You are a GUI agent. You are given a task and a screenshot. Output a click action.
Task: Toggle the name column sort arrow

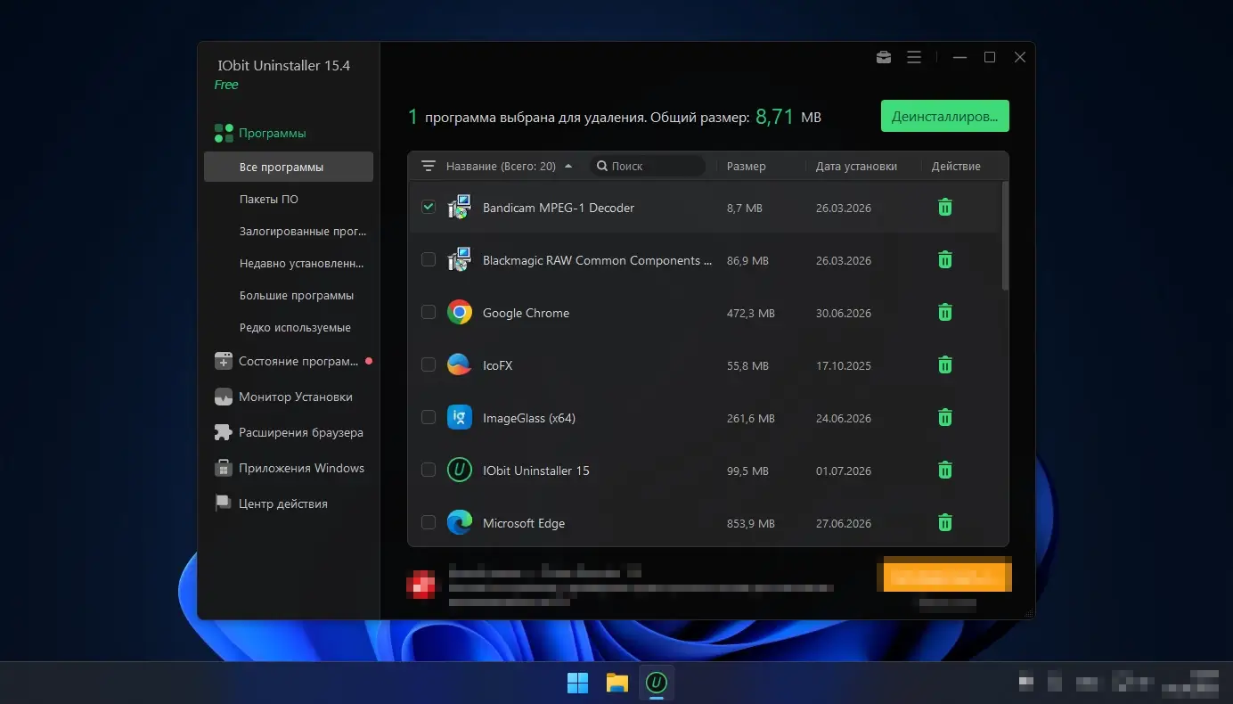[x=568, y=167]
